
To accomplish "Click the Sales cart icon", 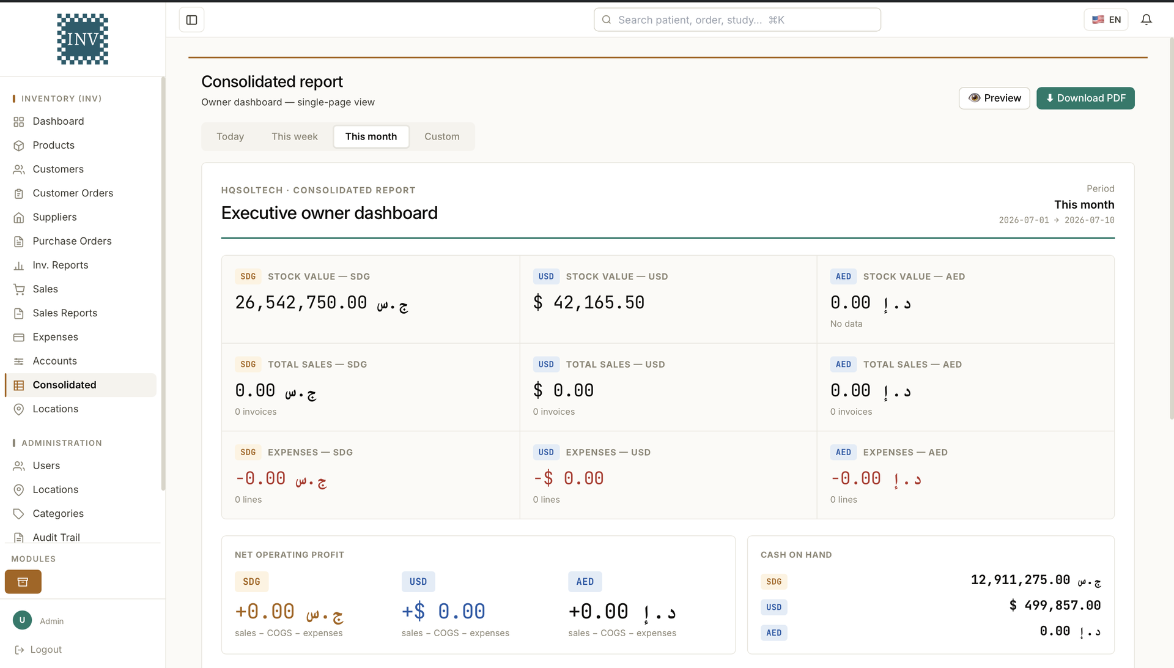I will point(19,289).
